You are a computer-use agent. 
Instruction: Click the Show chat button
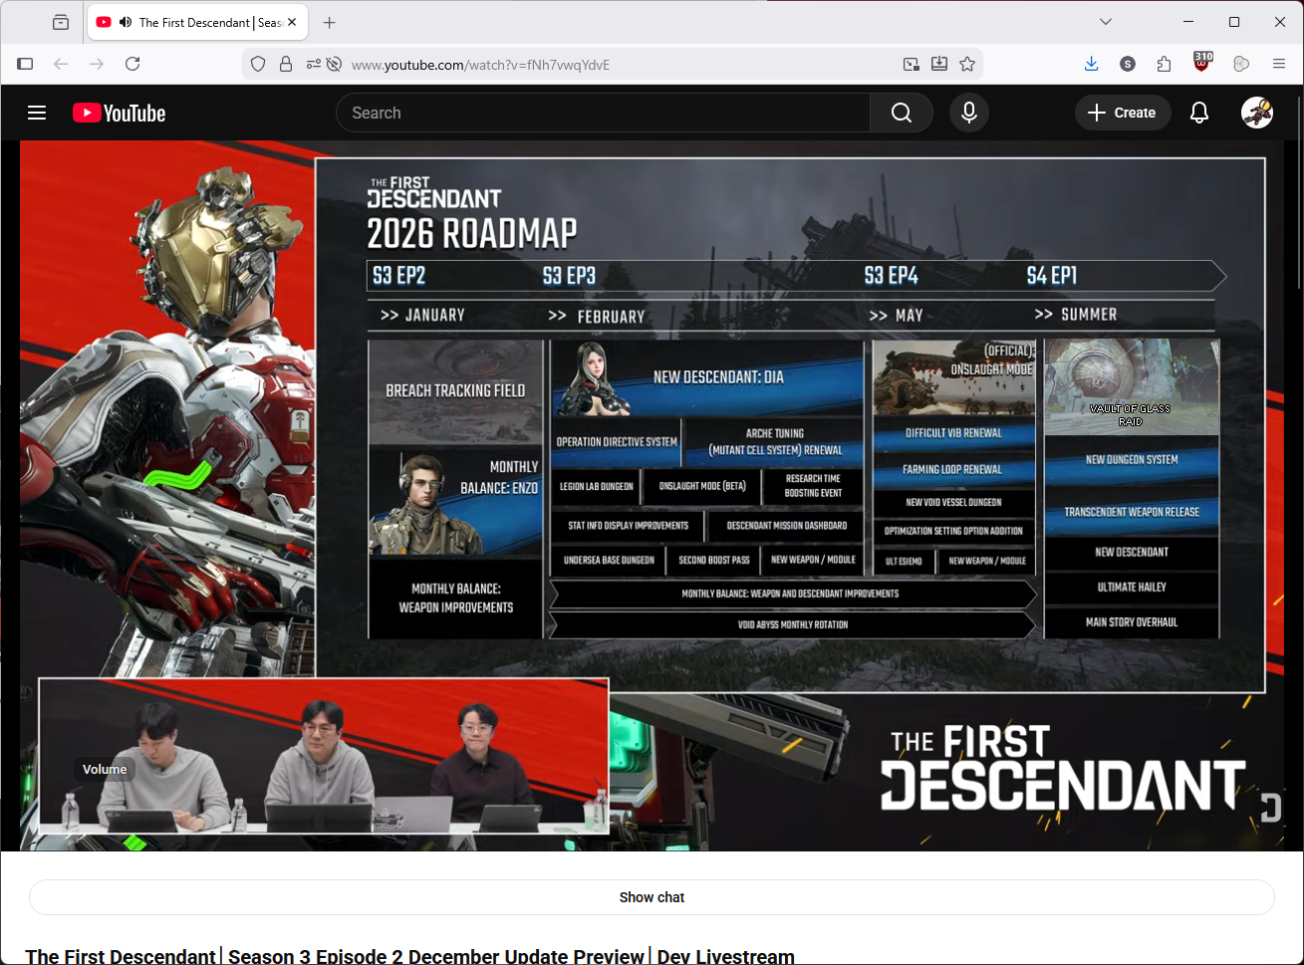coord(652,897)
